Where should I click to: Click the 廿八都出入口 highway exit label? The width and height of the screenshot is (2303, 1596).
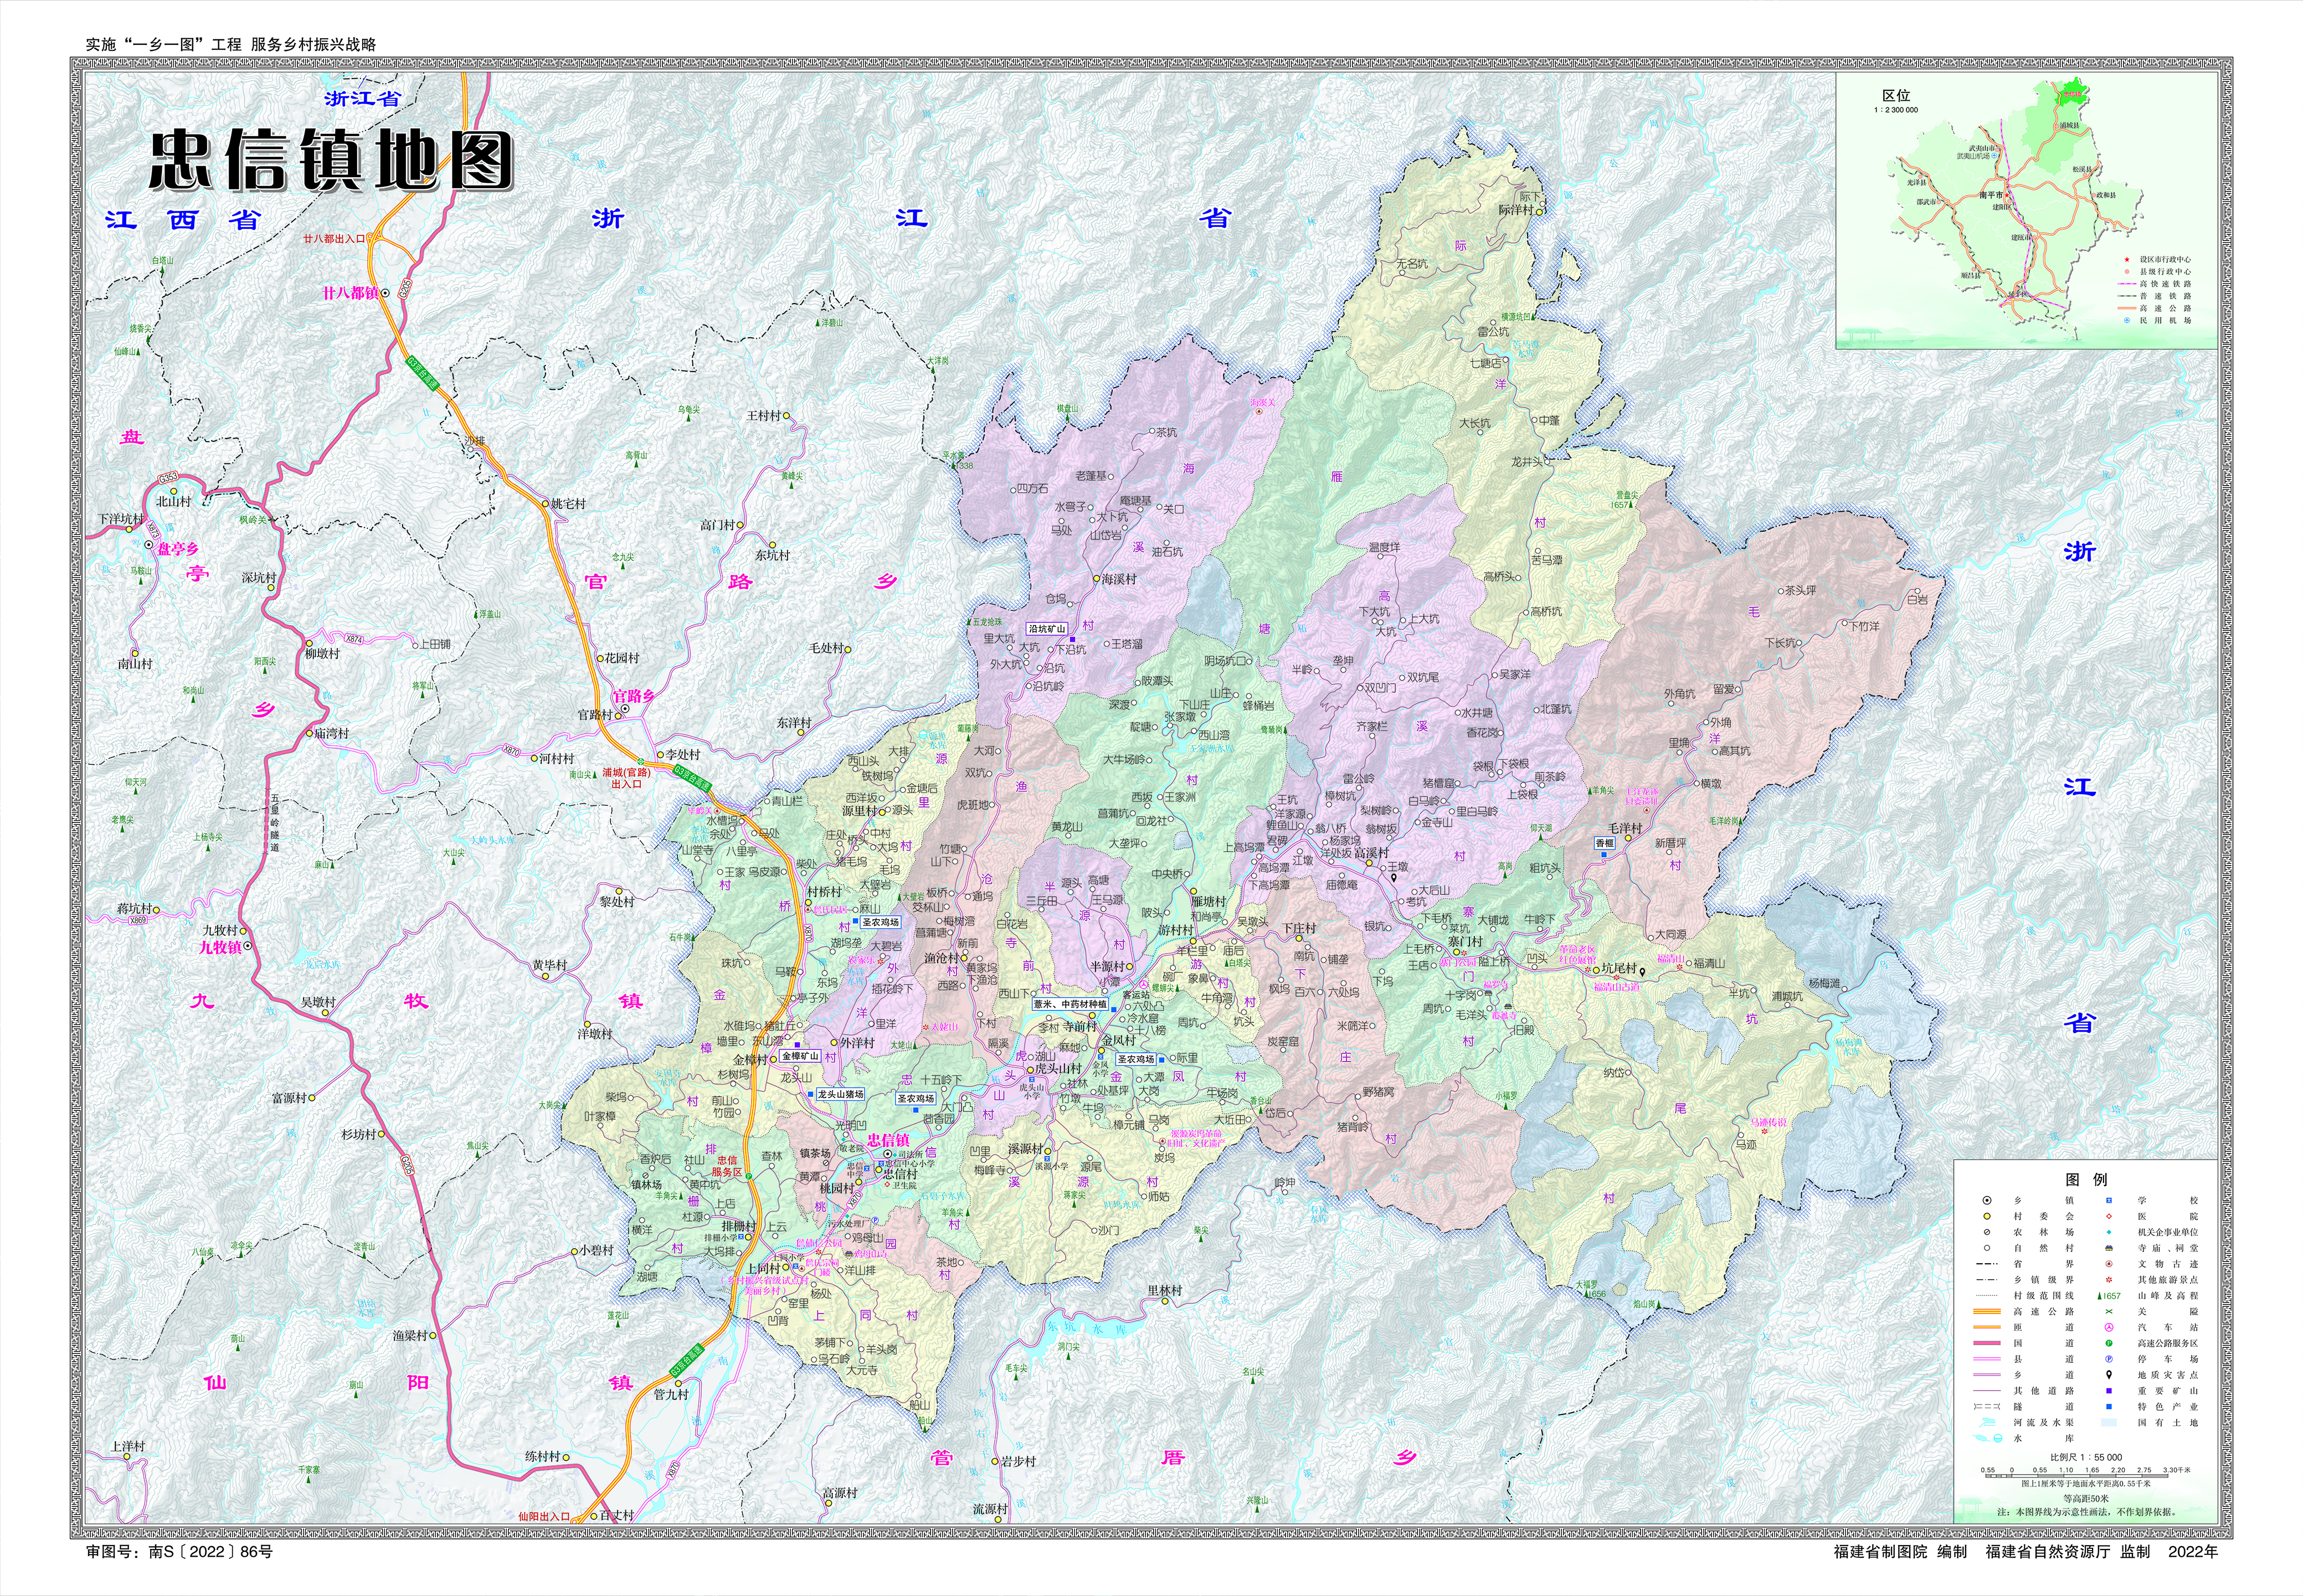coord(335,239)
